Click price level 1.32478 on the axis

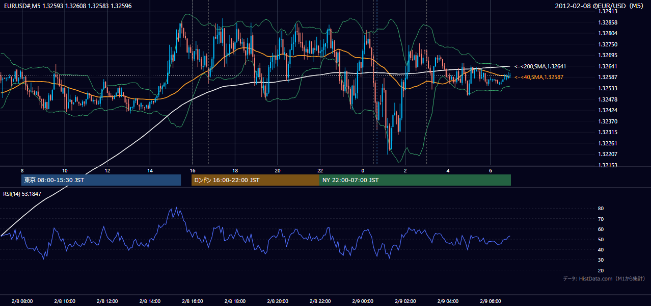pos(608,99)
